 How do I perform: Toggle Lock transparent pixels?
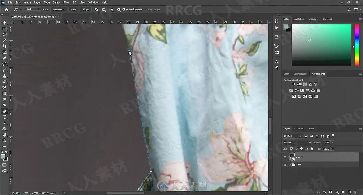(291, 149)
